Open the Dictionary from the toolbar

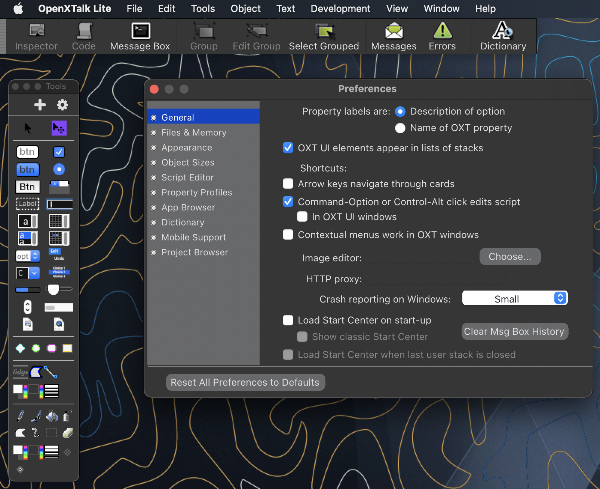[503, 37]
